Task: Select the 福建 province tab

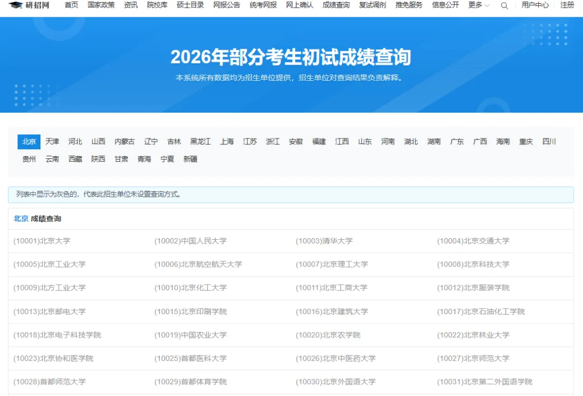Action: pos(319,141)
